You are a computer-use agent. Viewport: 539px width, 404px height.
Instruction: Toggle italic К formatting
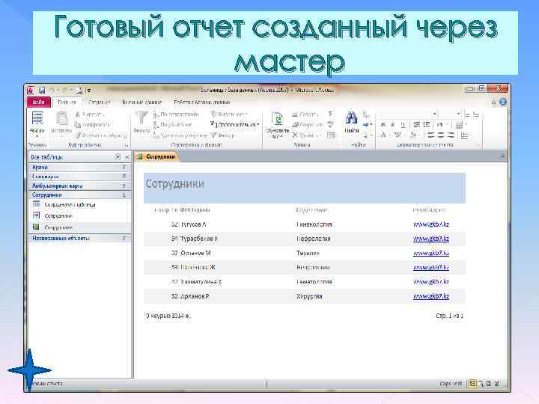coord(393,124)
